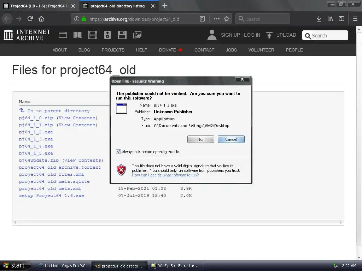The width and height of the screenshot is (362, 271).
Task: Open the BLOG navigation item
Action: [84, 50]
